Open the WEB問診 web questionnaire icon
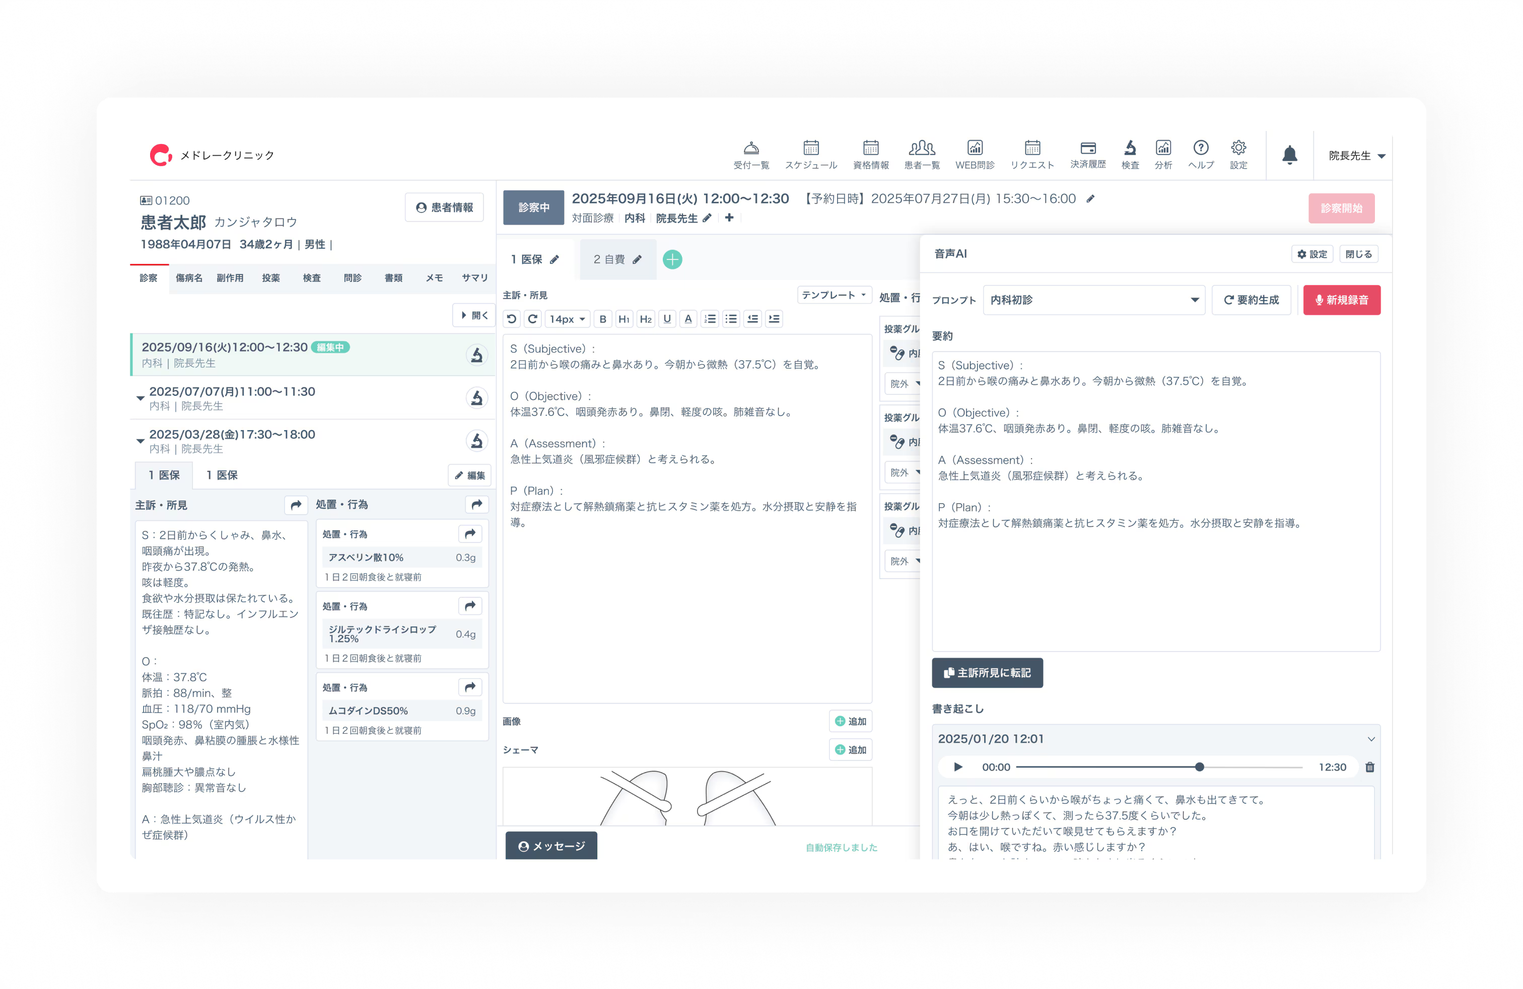Image resolution: width=1523 pixels, height=989 pixels. [974, 154]
